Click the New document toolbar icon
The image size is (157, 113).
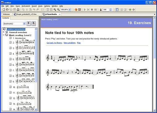pos(4,10)
